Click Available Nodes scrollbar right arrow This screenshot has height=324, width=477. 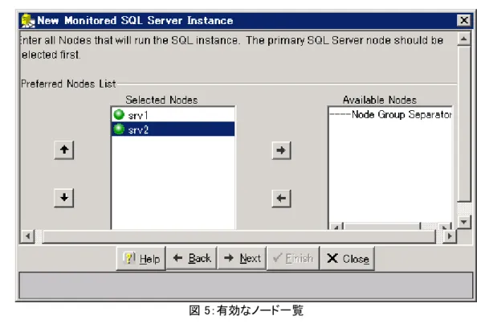pyautogui.click(x=445, y=226)
